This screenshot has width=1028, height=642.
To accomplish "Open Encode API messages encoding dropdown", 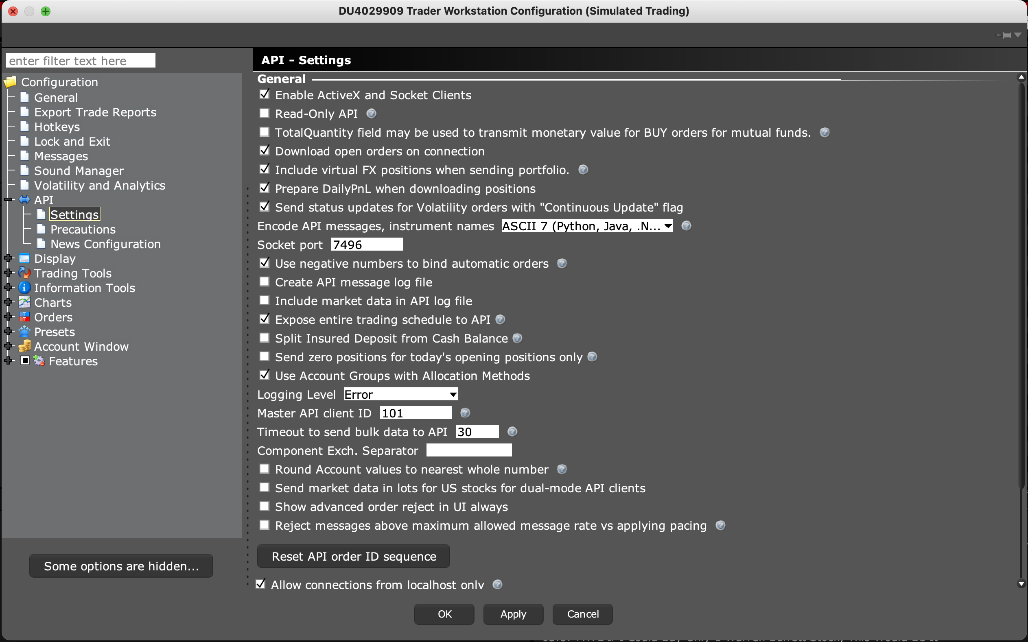I will click(x=587, y=226).
